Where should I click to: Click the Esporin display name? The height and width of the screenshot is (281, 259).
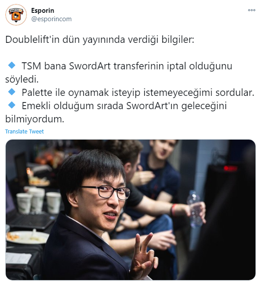pos(43,11)
